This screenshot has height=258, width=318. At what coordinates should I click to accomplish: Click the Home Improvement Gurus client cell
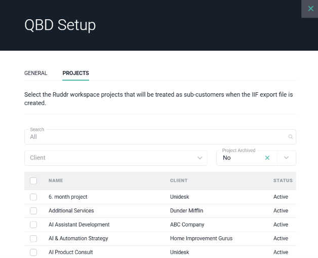pos(201,238)
